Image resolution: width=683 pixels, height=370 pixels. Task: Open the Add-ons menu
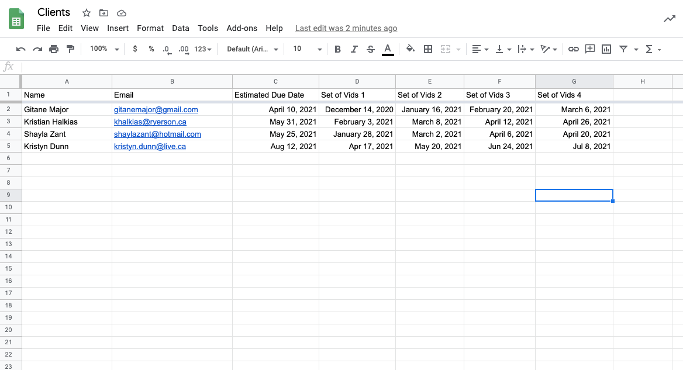pos(242,28)
